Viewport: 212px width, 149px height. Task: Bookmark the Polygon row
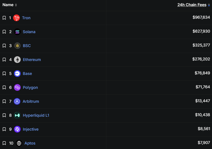coord(4,87)
